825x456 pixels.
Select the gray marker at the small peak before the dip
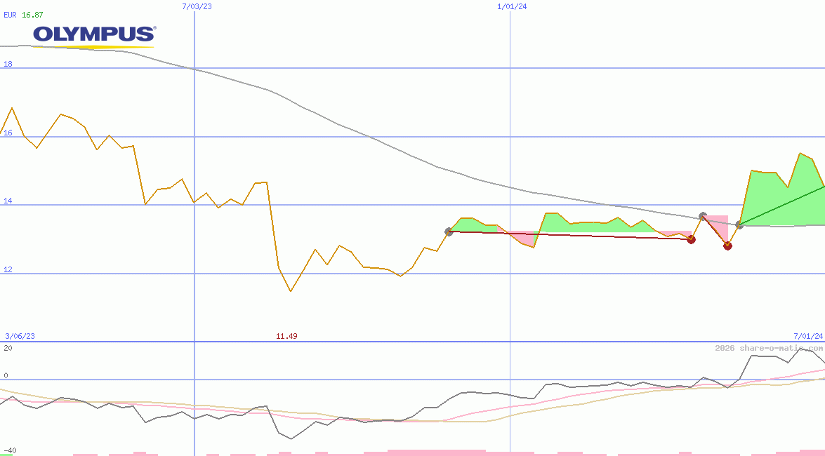point(703,216)
